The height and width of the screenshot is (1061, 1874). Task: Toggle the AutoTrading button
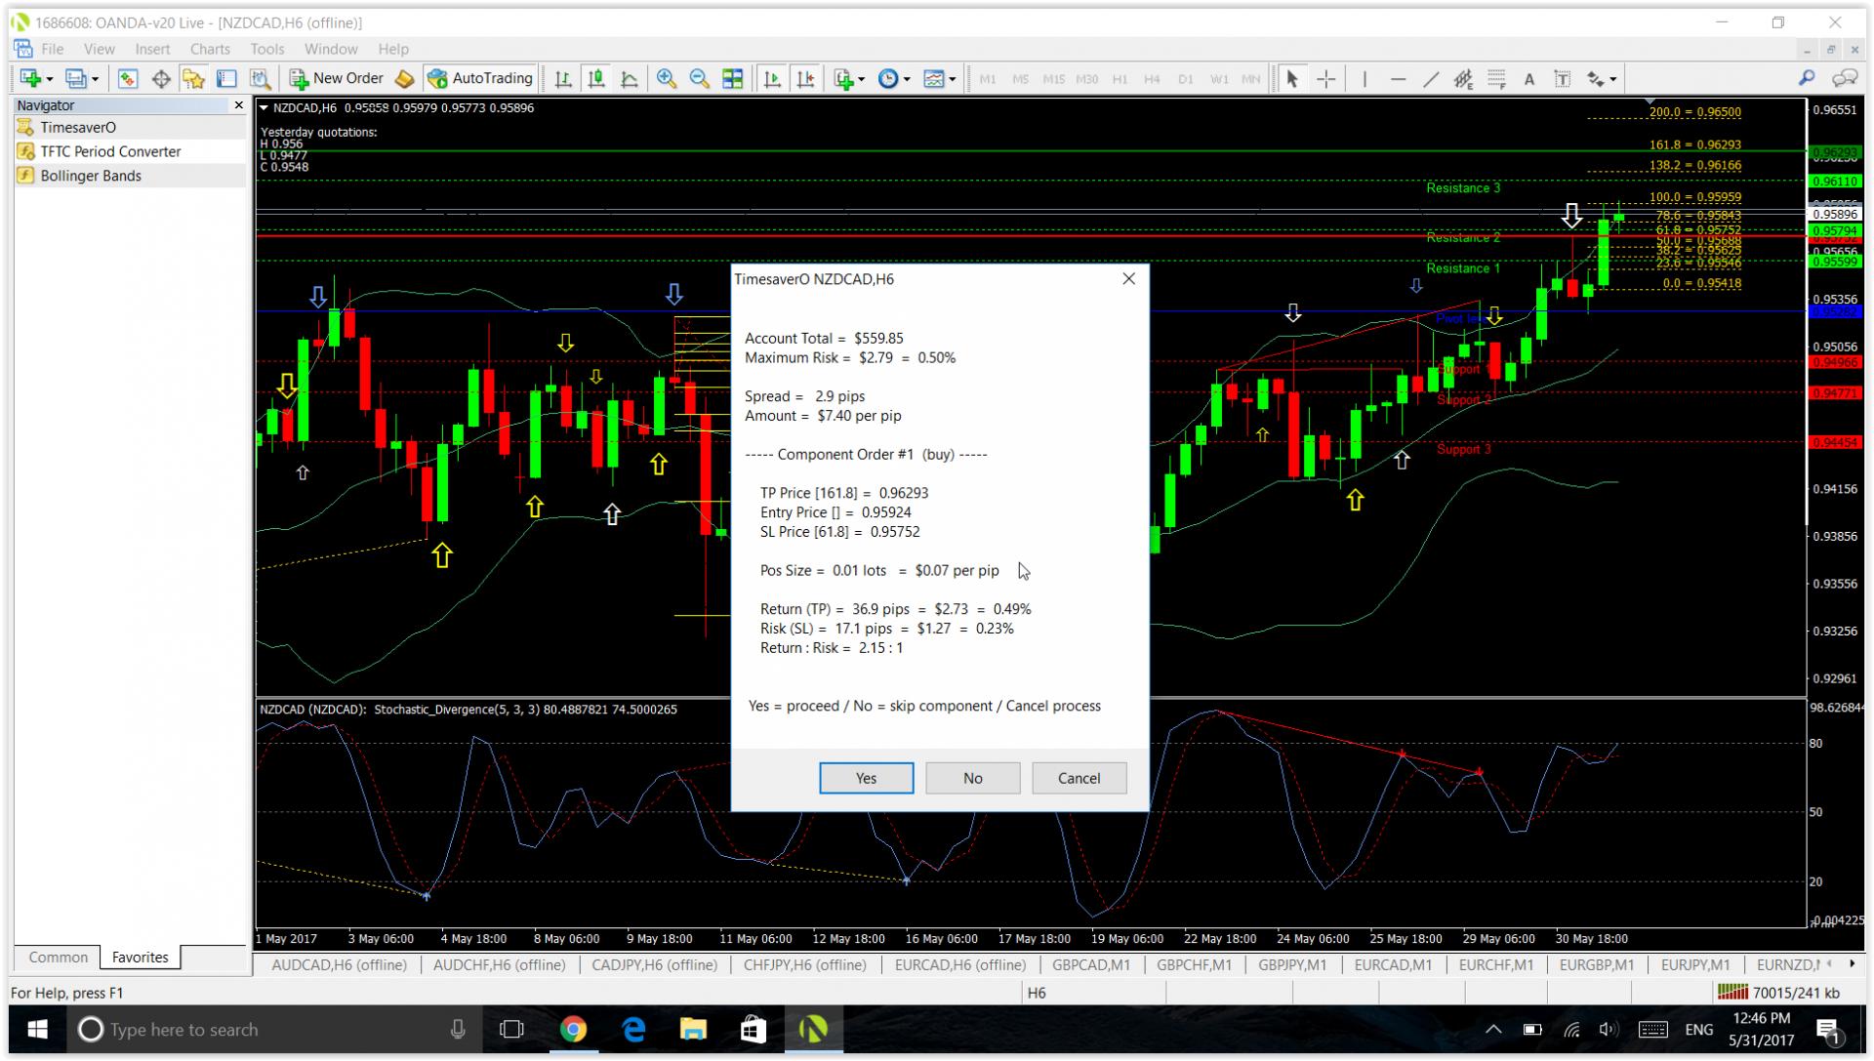tap(480, 78)
